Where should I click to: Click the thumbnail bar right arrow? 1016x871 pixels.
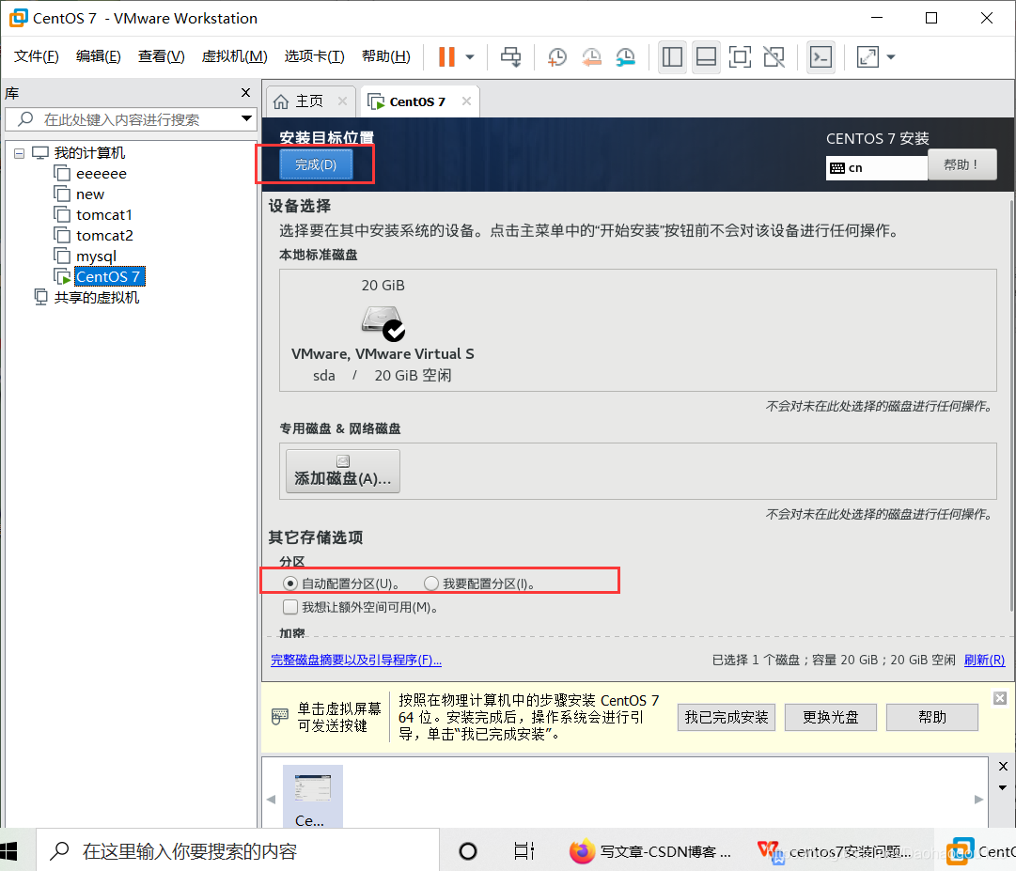pyautogui.click(x=978, y=800)
